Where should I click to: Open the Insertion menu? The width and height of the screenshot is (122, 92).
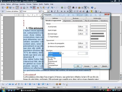click(22, 4)
